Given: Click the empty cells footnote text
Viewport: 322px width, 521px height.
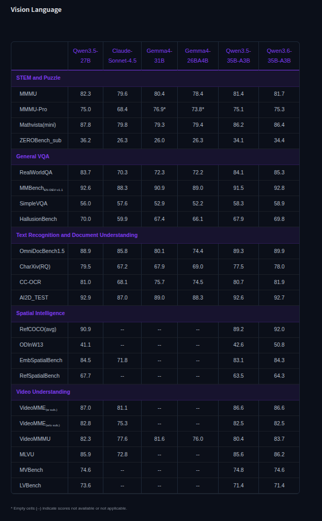Looking at the screenshot, I should tap(69, 509).
